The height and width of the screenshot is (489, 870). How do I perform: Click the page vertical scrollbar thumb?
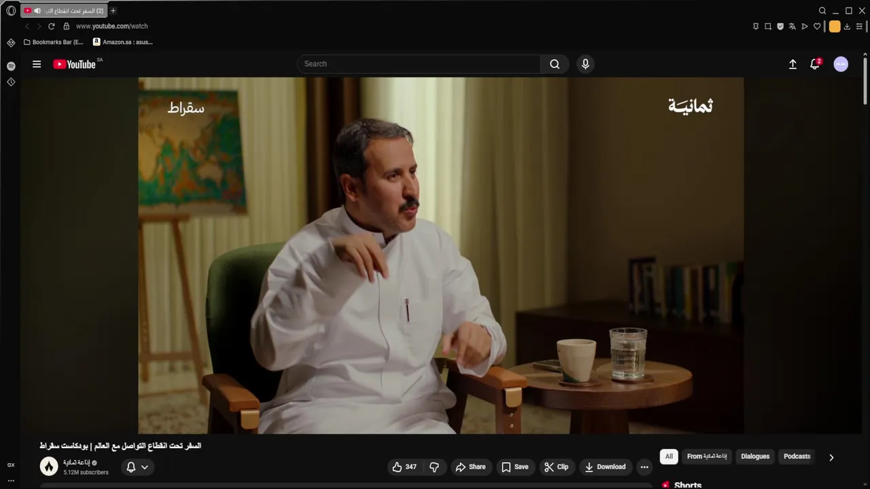[865, 81]
